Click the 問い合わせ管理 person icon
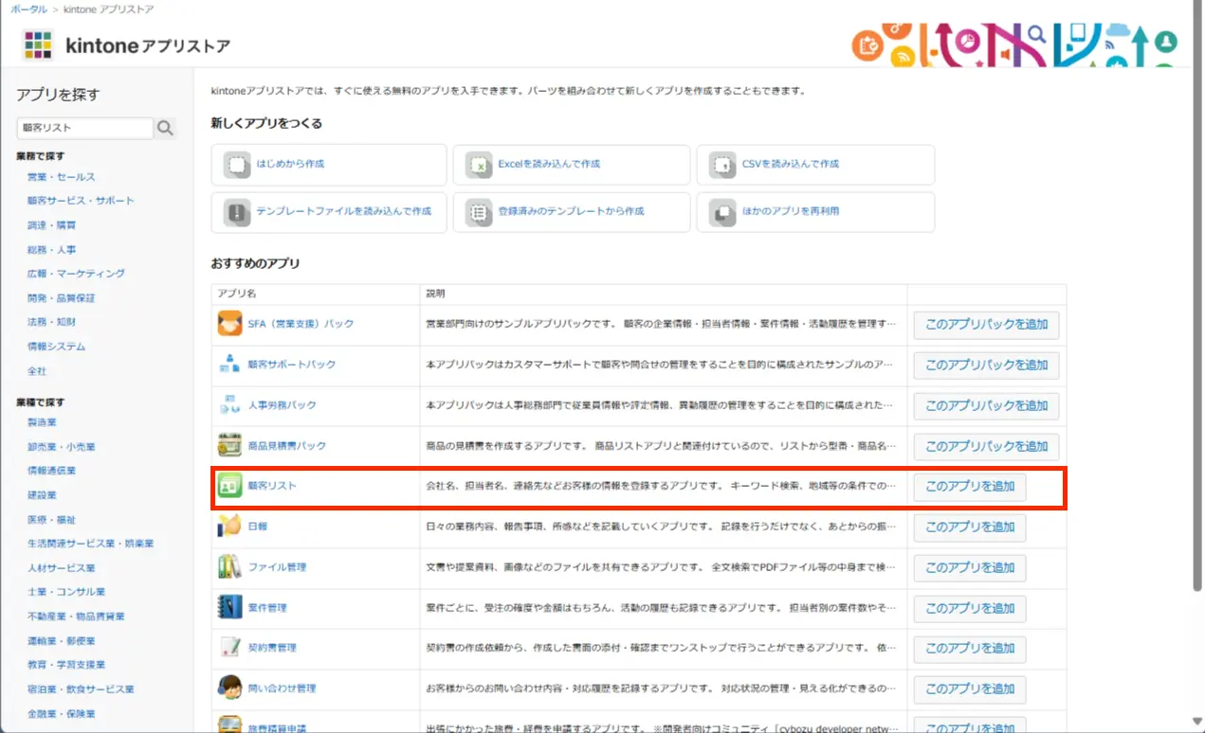 (229, 688)
